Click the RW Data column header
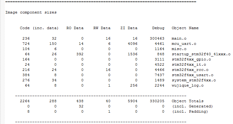 pos(102,28)
